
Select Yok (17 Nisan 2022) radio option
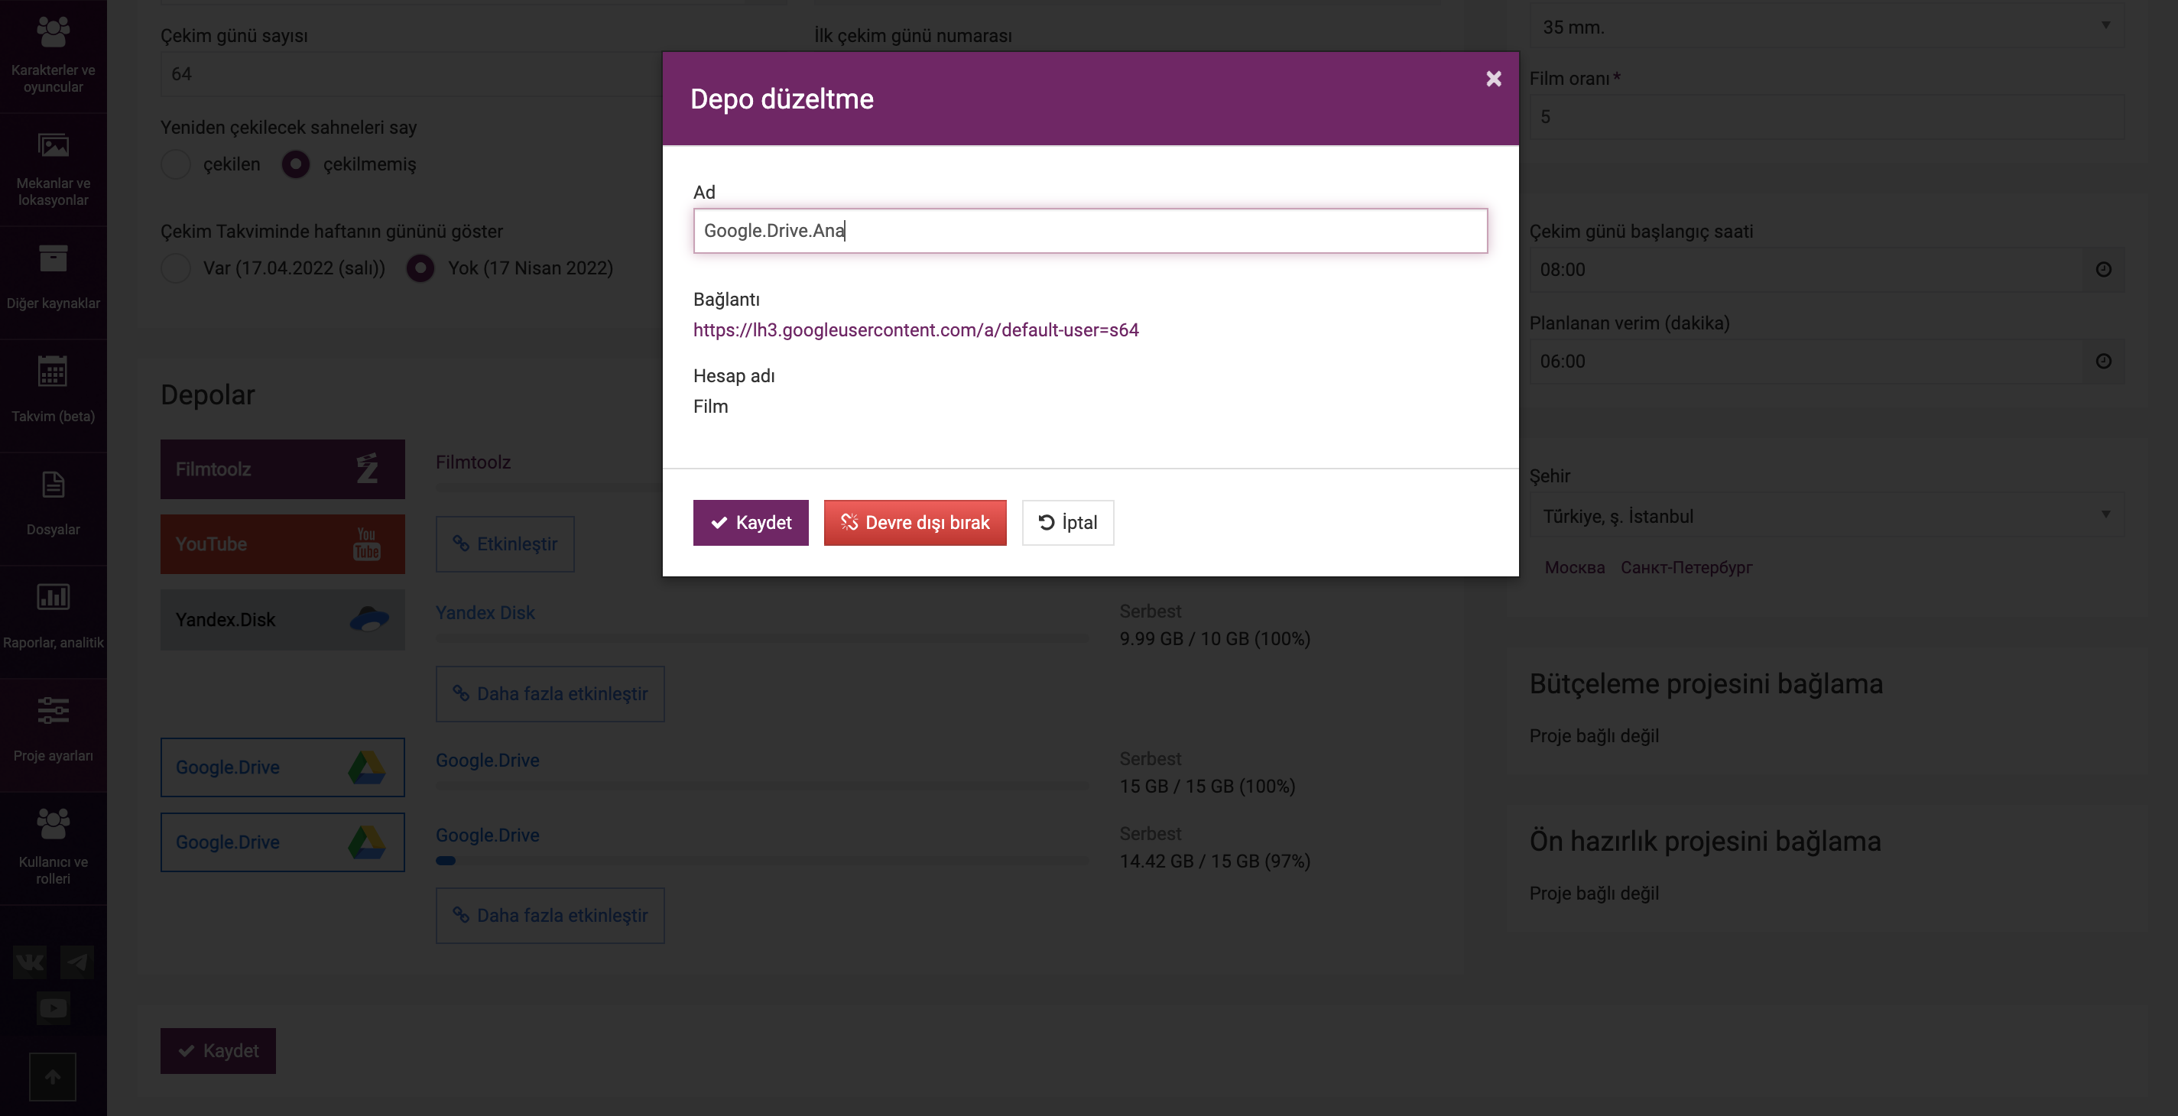pyautogui.click(x=420, y=268)
